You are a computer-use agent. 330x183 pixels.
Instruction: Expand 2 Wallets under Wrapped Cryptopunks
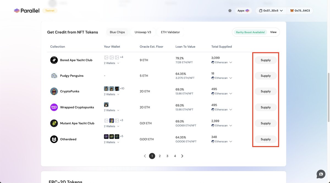click(112, 110)
